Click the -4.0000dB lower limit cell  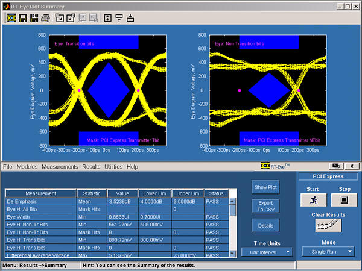[x=154, y=201]
